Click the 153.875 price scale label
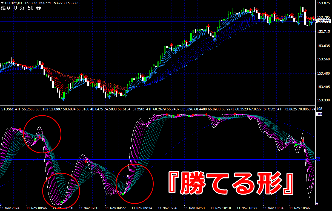The width and height of the screenshot is (332, 211). tap(323, 3)
